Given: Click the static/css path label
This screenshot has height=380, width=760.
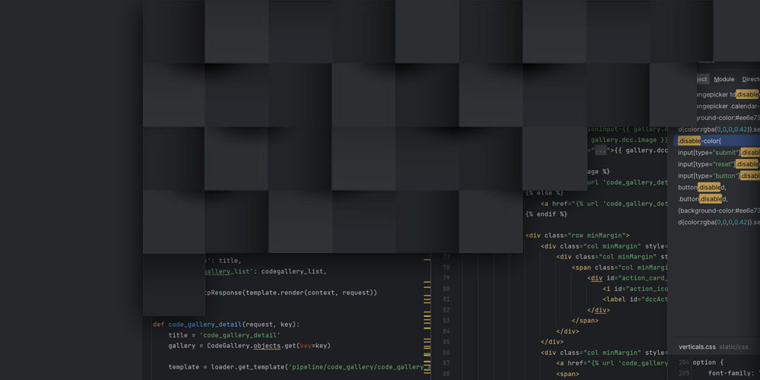Looking at the screenshot, I should pos(733,347).
